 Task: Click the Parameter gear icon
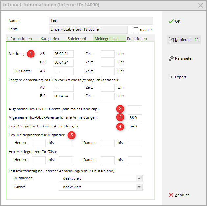click(x=171, y=58)
